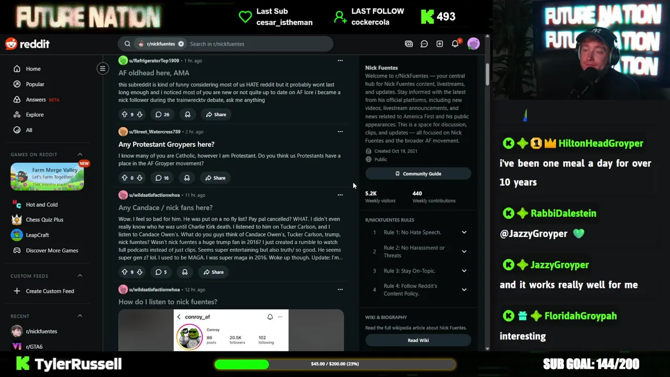Upvote the "AF oldhead here, AMA" post
The height and width of the screenshot is (377, 670).
[x=125, y=114]
